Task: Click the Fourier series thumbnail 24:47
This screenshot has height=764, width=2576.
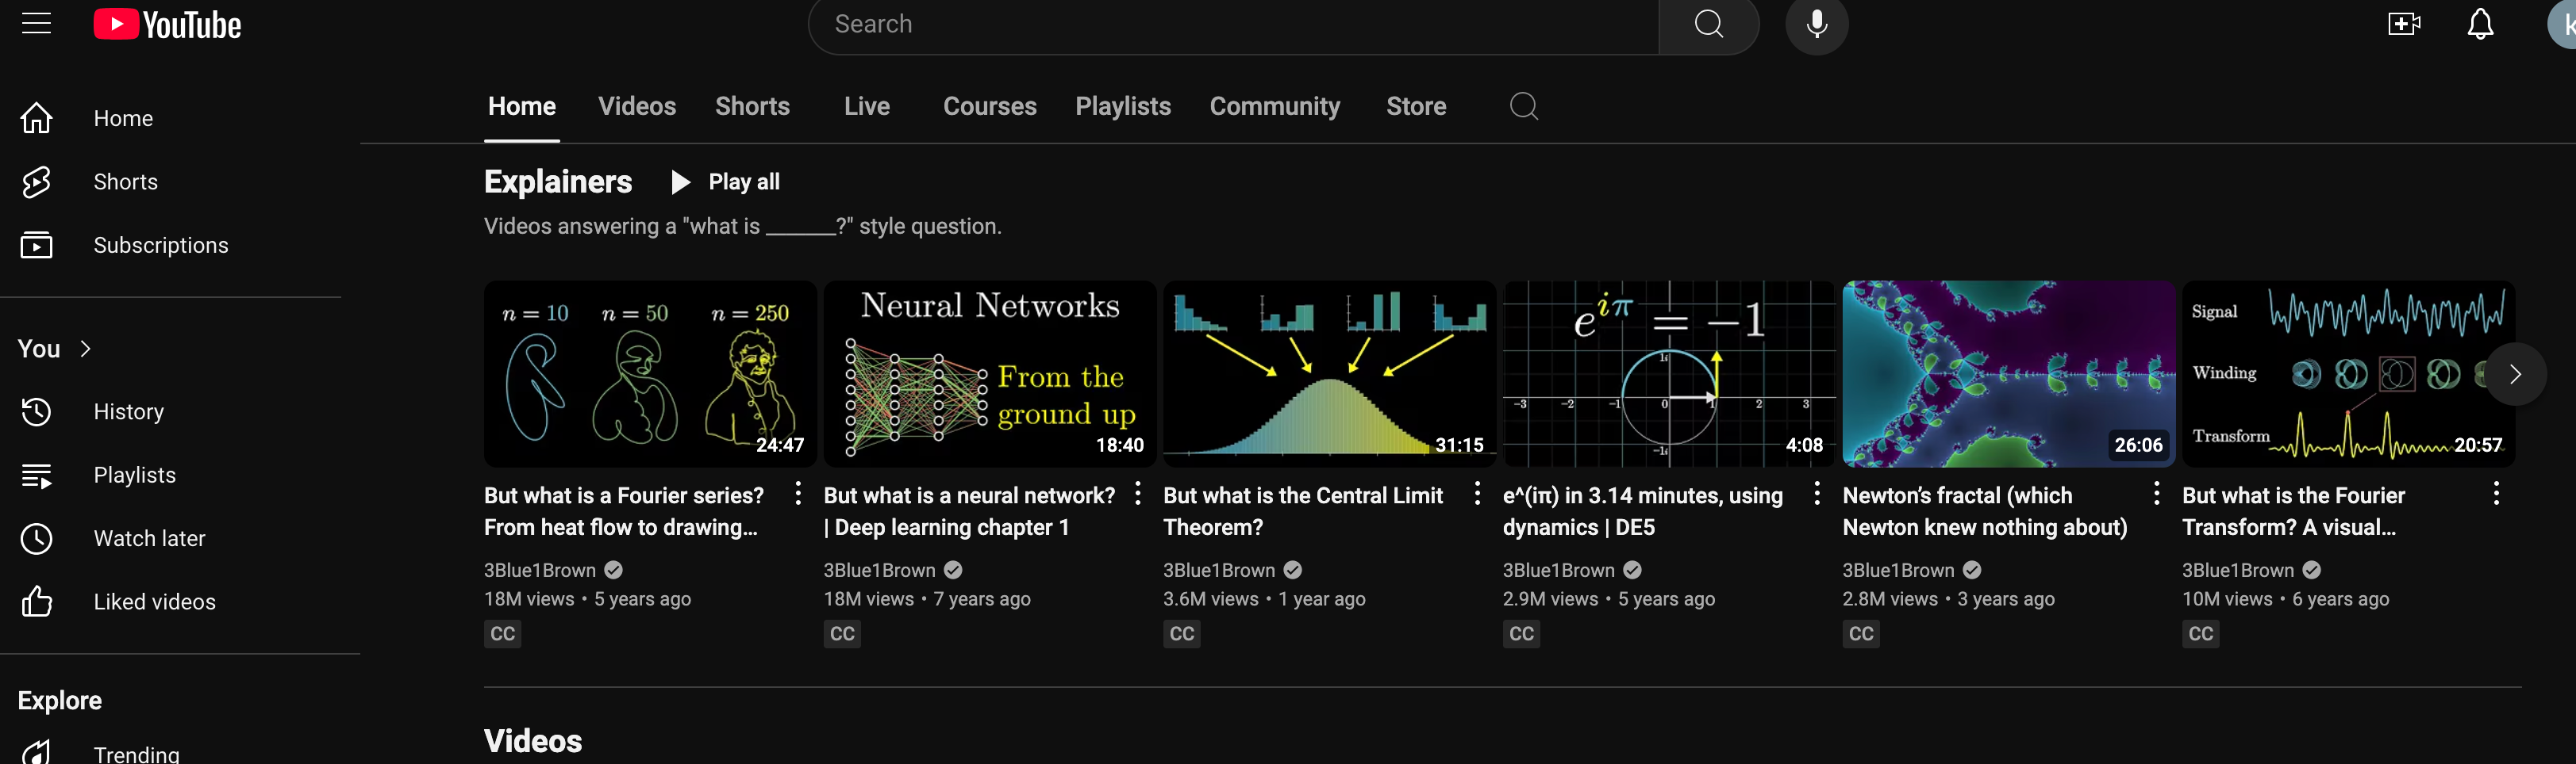Action: (650, 373)
